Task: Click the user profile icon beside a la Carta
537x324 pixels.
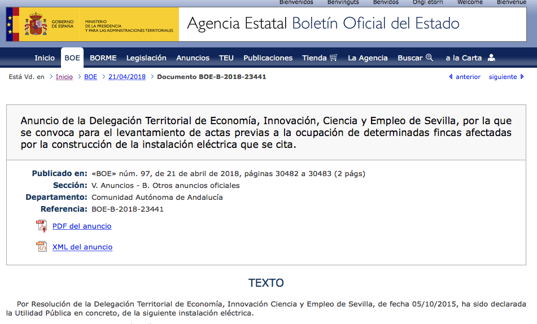Action: click(x=491, y=58)
